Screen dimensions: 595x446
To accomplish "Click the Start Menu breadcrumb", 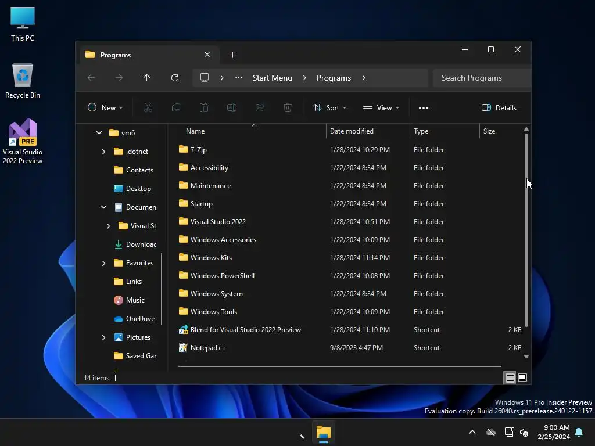I will pos(273,78).
